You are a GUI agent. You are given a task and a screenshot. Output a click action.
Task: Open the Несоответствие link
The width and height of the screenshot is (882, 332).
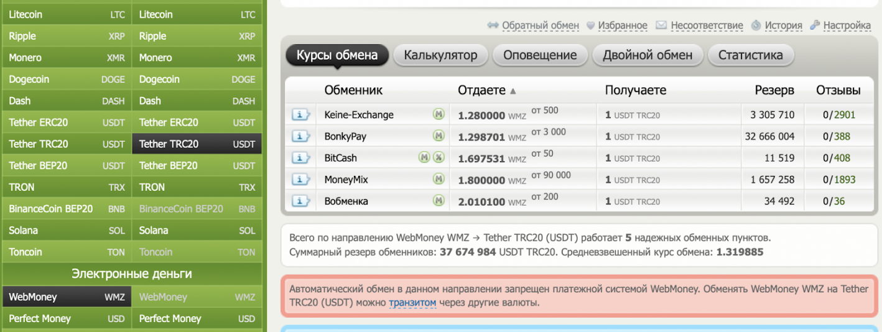tap(707, 25)
